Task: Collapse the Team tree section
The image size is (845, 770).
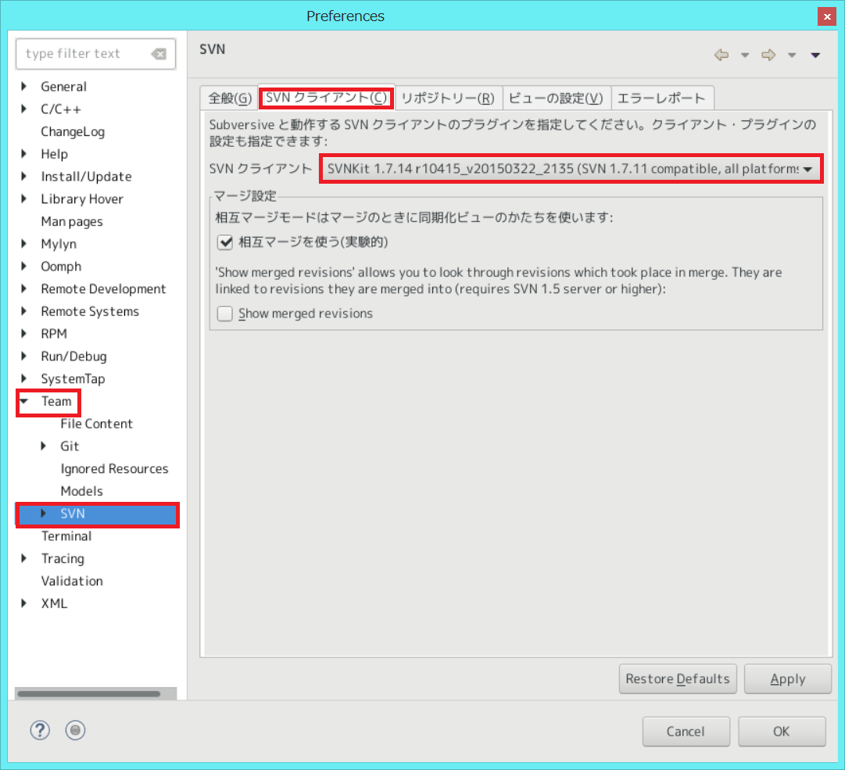Action: click(x=24, y=402)
